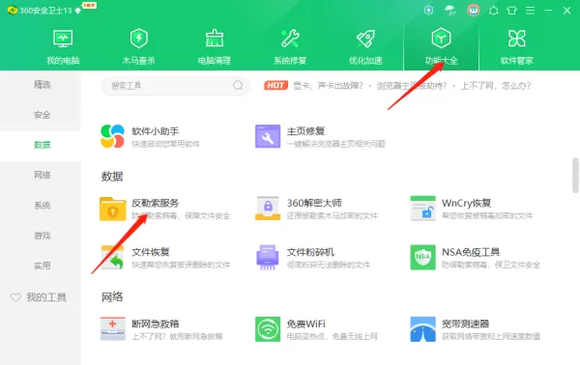
Task: Click the WnCry恢复 title text
Action: point(467,203)
